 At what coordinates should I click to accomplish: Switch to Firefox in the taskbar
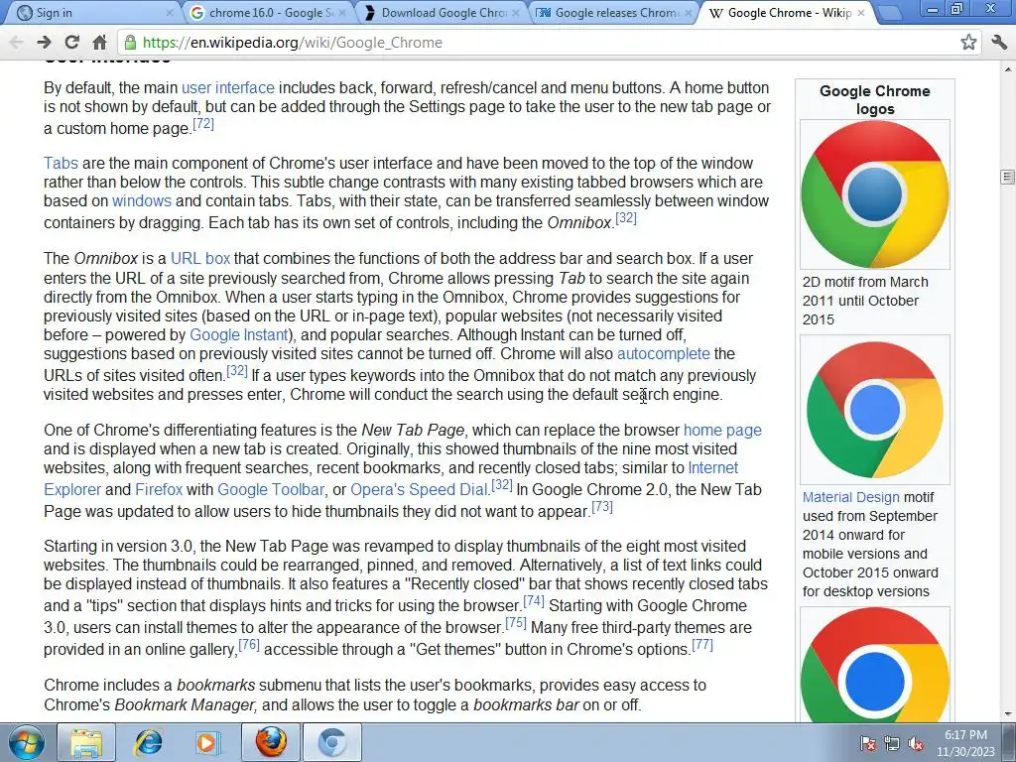click(270, 742)
